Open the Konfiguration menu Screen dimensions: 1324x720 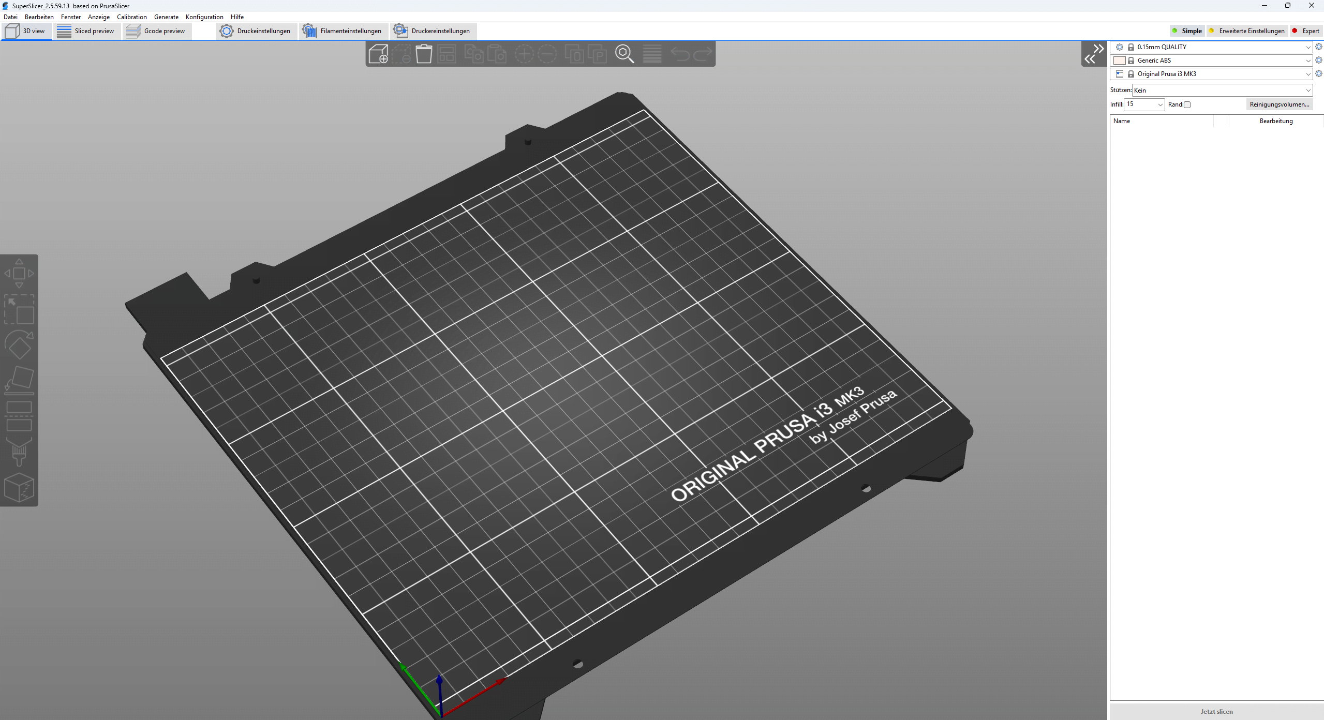click(204, 17)
